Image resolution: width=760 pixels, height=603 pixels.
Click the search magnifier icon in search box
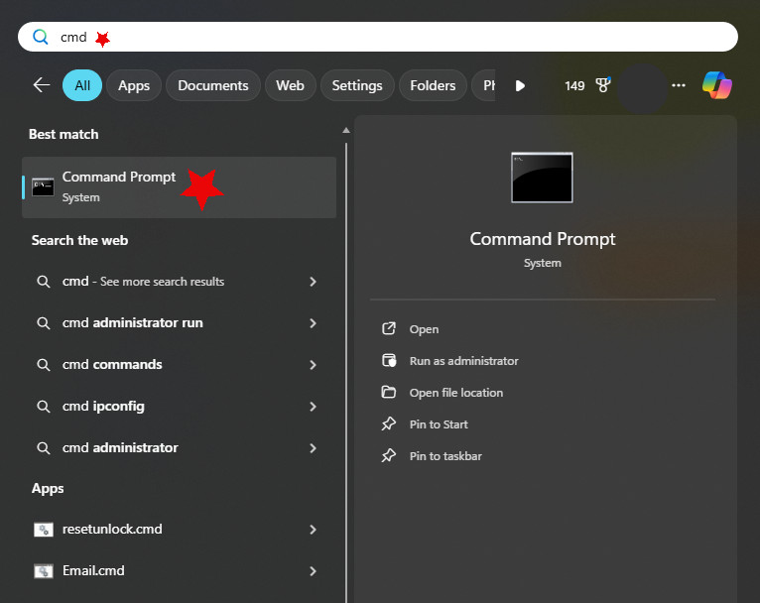[x=41, y=37]
